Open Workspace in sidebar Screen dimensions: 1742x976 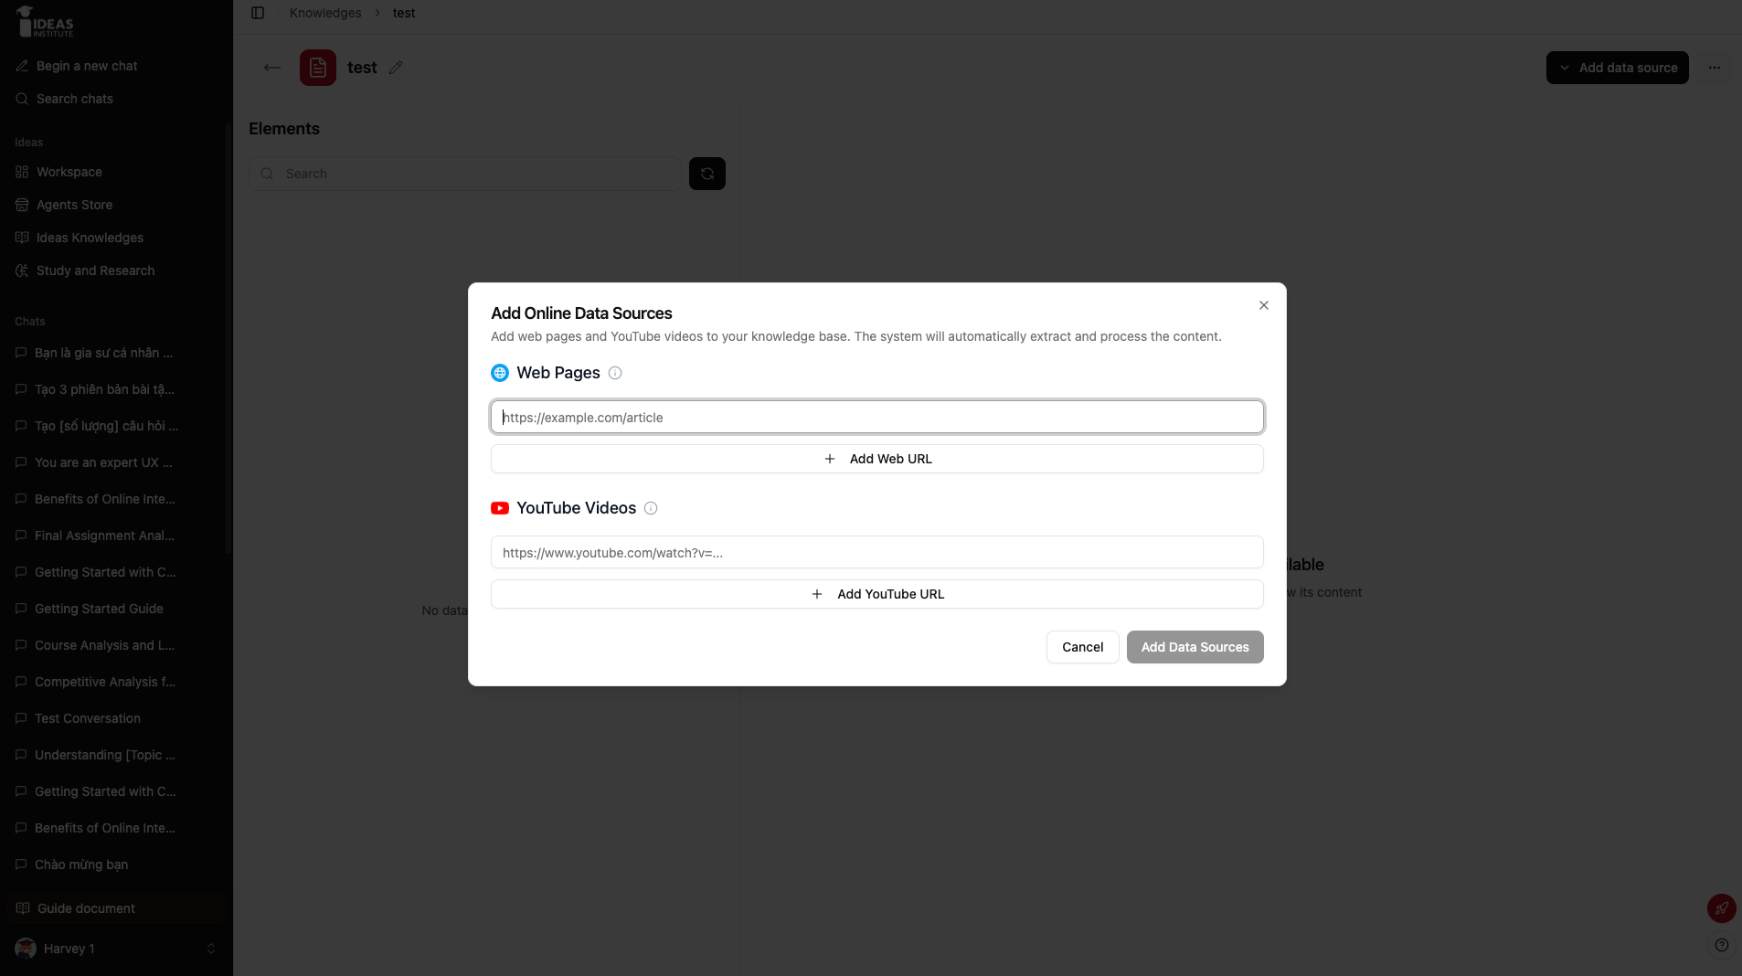click(x=116, y=172)
